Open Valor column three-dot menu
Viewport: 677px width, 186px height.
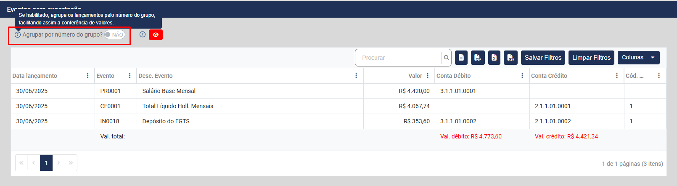pos(428,76)
